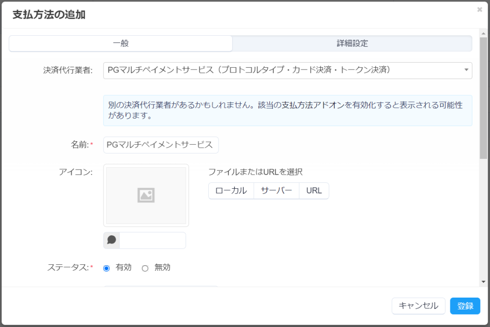Select the 無効 status radio

(x=145, y=268)
